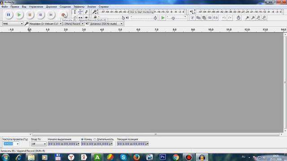Click the Zoom In magnifier icon
The width and height of the screenshot is (287, 161).
(247, 18)
